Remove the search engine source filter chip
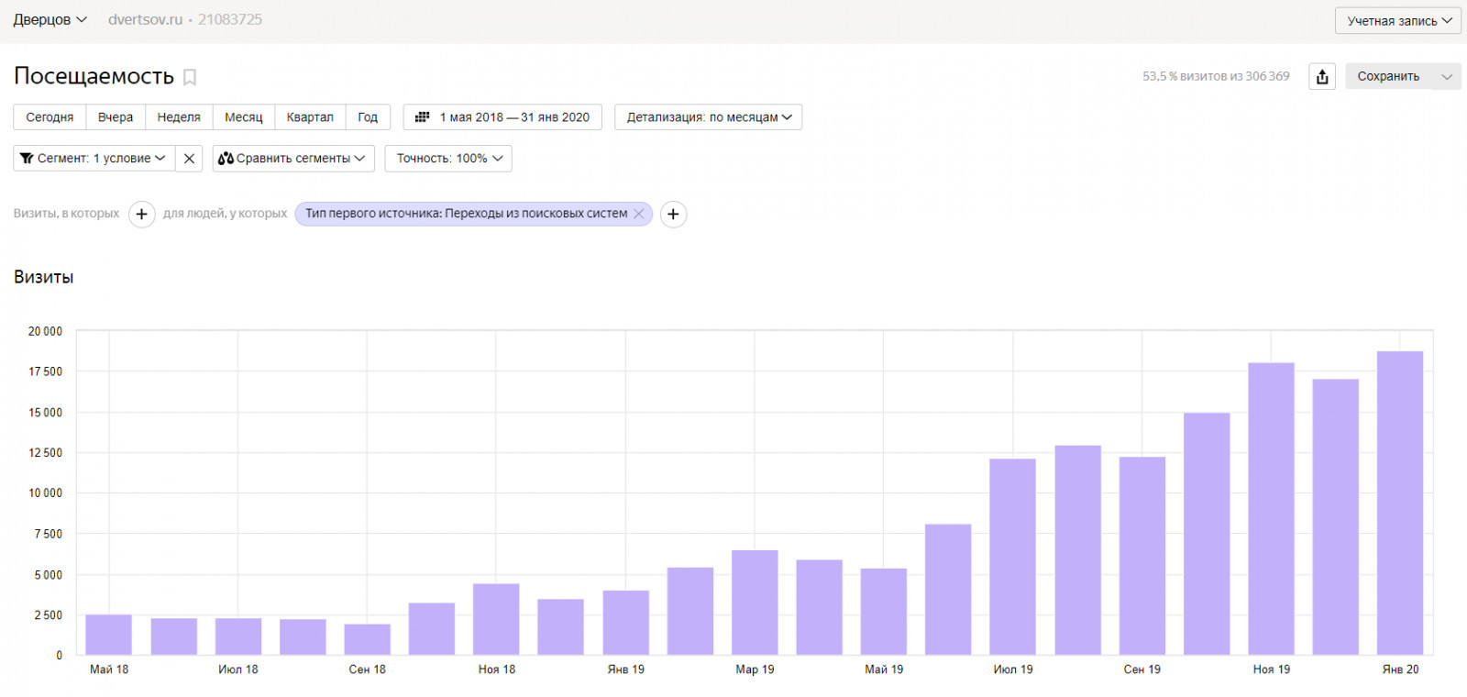This screenshot has height=697, width=1467. [x=639, y=214]
